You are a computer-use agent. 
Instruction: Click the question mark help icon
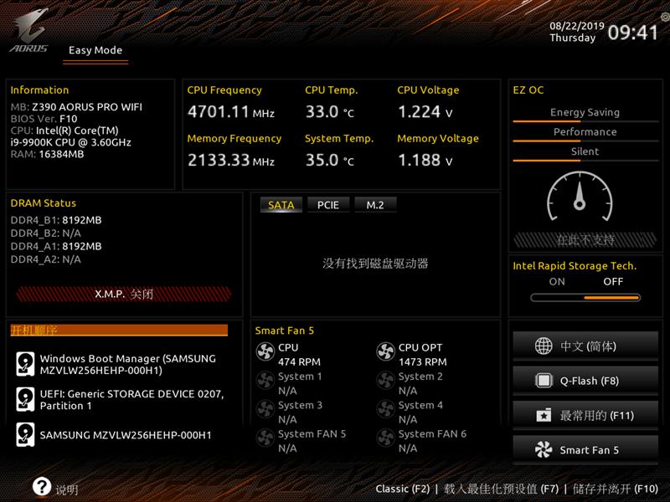pyautogui.click(x=42, y=486)
